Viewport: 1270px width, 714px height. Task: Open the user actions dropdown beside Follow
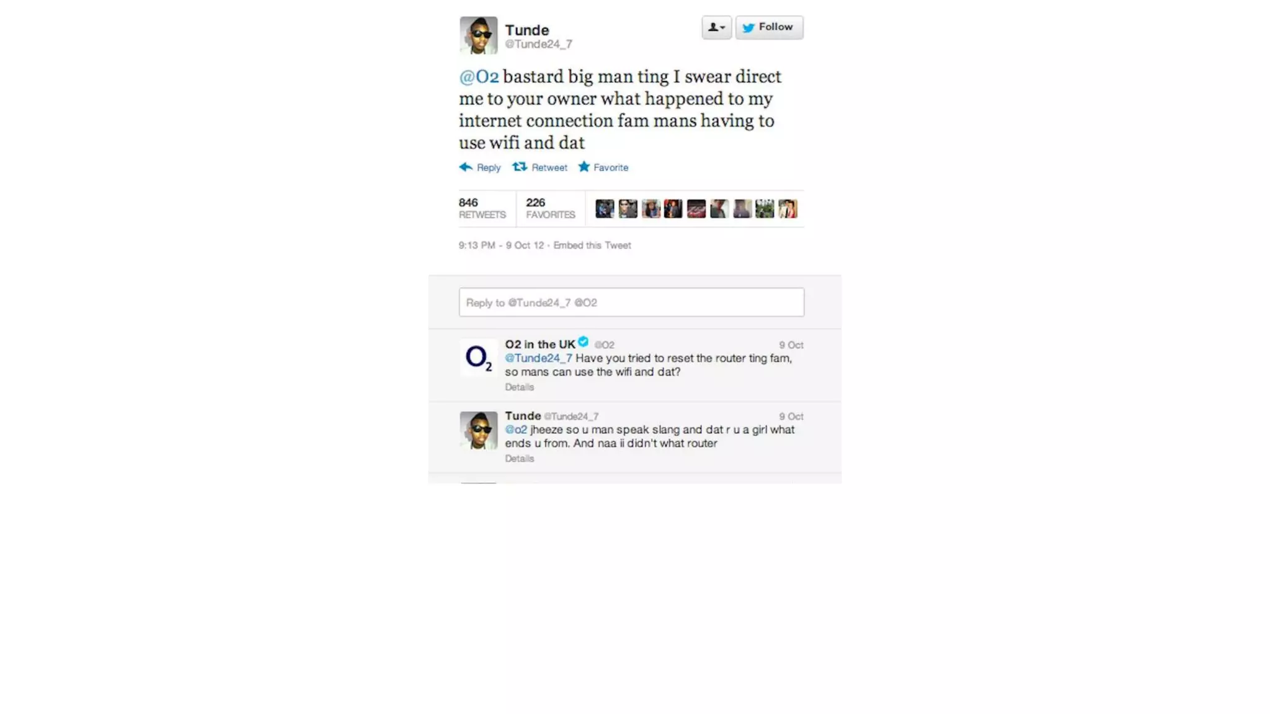click(x=716, y=27)
